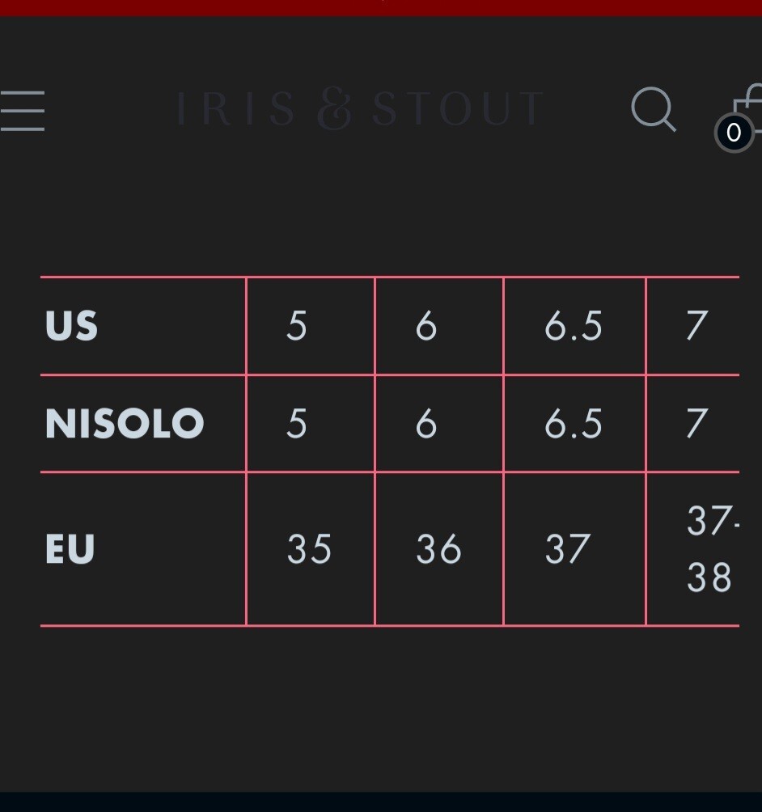
Task: Select the NISOLO row header cell
Action: [x=143, y=424]
